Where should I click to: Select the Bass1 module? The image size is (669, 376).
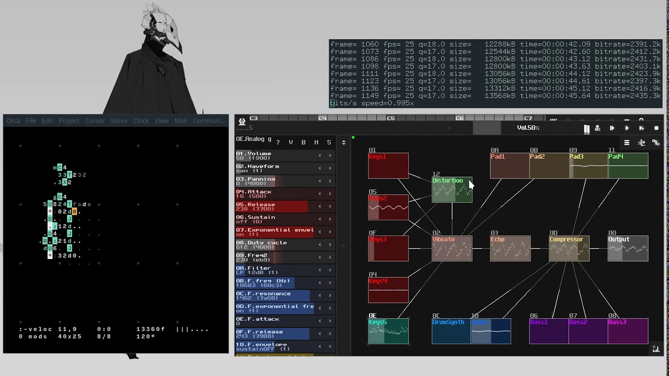click(549, 331)
